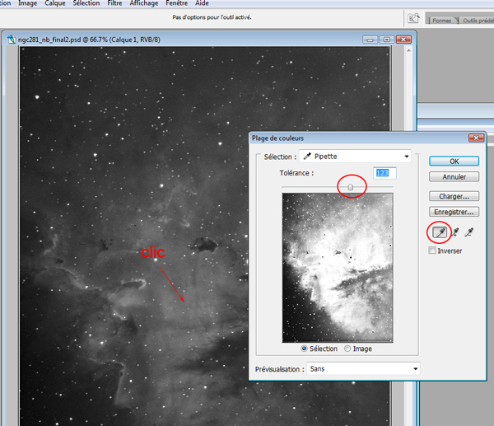This screenshot has width=494, height=426.
Task: Switch to the Formes palette tab
Action: pos(441,21)
